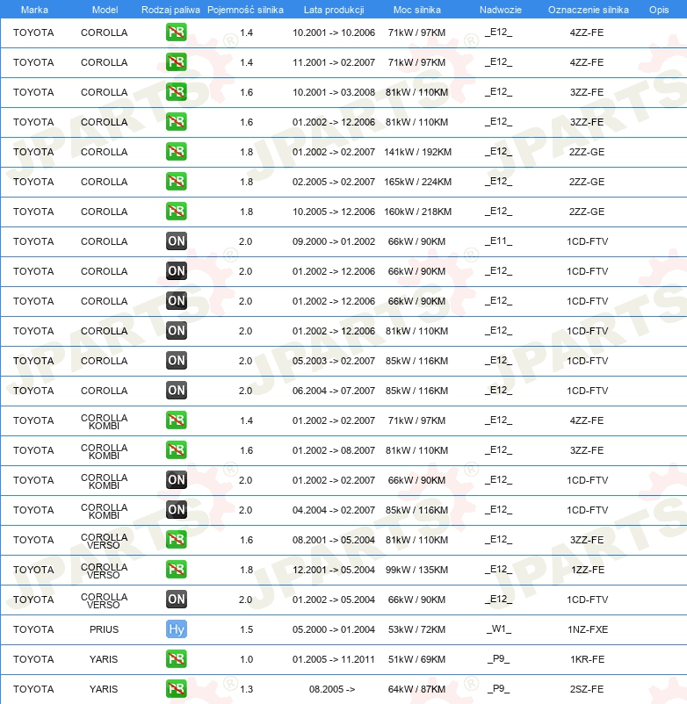Click the Pojemność silnika column header

point(245,10)
